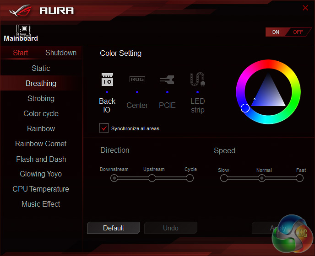Image resolution: width=315 pixels, height=256 pixels.
Task: Choose the Flash and Dash effect
Action: (x=41, y=159)
